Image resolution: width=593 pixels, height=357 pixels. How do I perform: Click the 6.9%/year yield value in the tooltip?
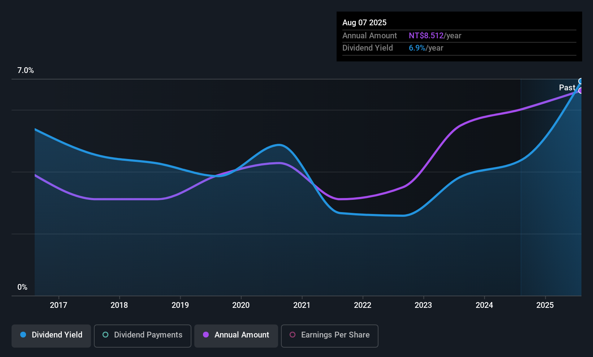pos(426,48)
